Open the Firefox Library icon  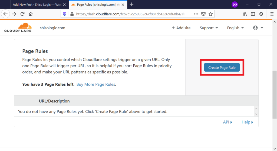tap(245, 14)
